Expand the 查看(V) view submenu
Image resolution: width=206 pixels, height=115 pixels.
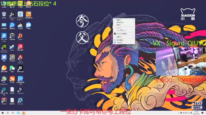[124, 20]
